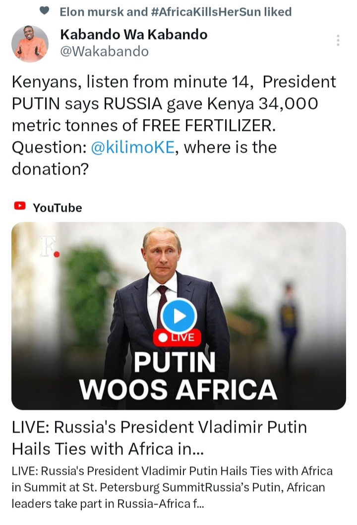357x525 pixels.
Task: Click the "YouTube" source label
Action: [57, 207]
